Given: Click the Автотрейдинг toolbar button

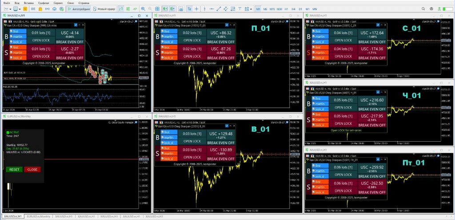Looking at the screenshot, I should [x=79, y=9].
